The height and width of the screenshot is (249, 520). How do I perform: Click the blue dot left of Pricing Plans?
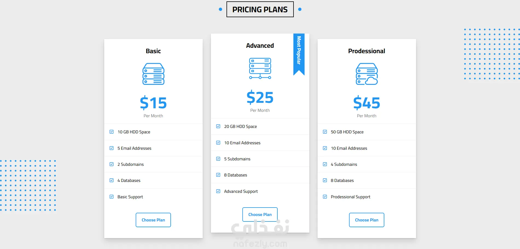coord(220,9)
